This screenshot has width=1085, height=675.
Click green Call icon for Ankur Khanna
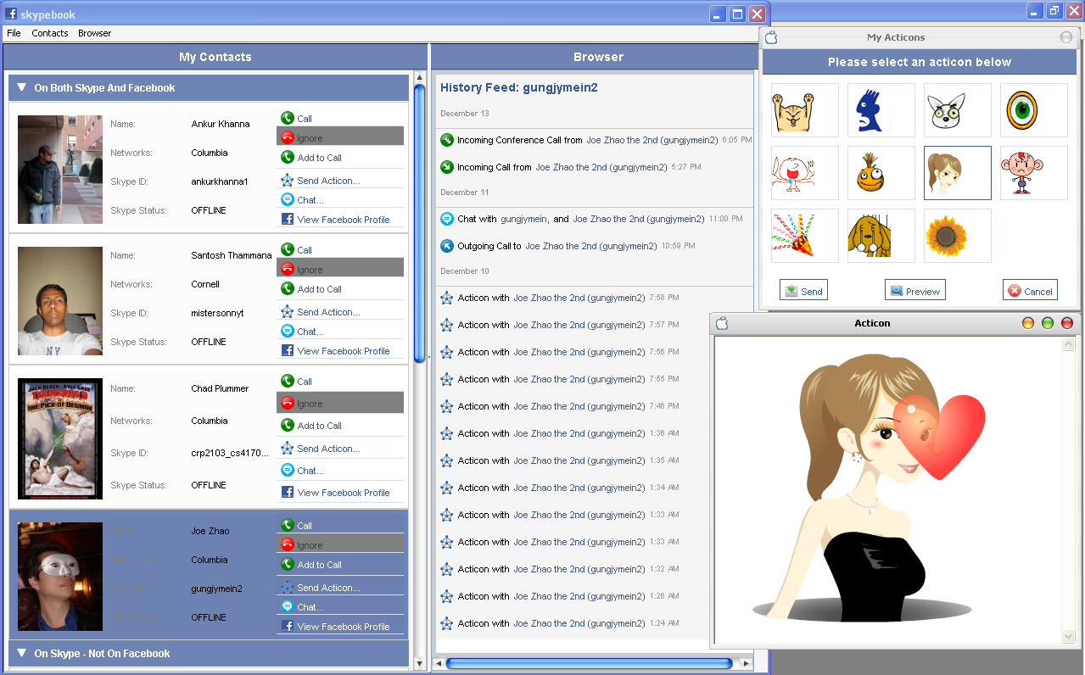tap(288, 119)
